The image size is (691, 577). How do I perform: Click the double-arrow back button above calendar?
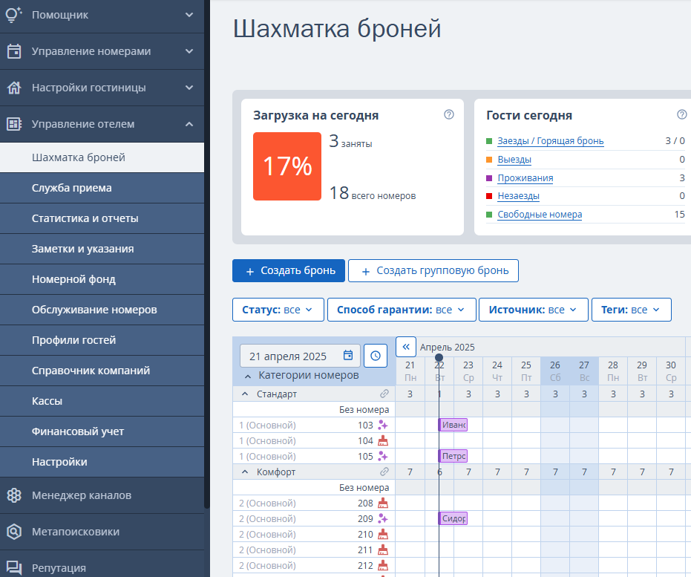point(406,347)
